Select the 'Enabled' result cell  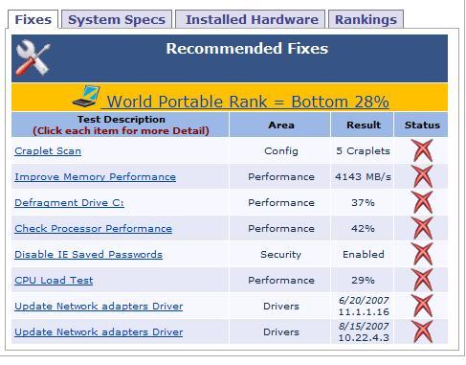[363, 254]
